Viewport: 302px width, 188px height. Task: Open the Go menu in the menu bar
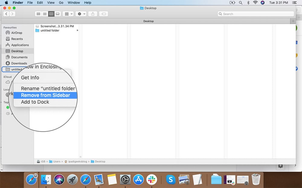[61, 2]
